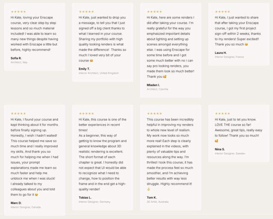Click the five stars in Laura H.'s testimonial
Image resolution: width=273 pixels, height=219 pixels.
tap(223, 12)
